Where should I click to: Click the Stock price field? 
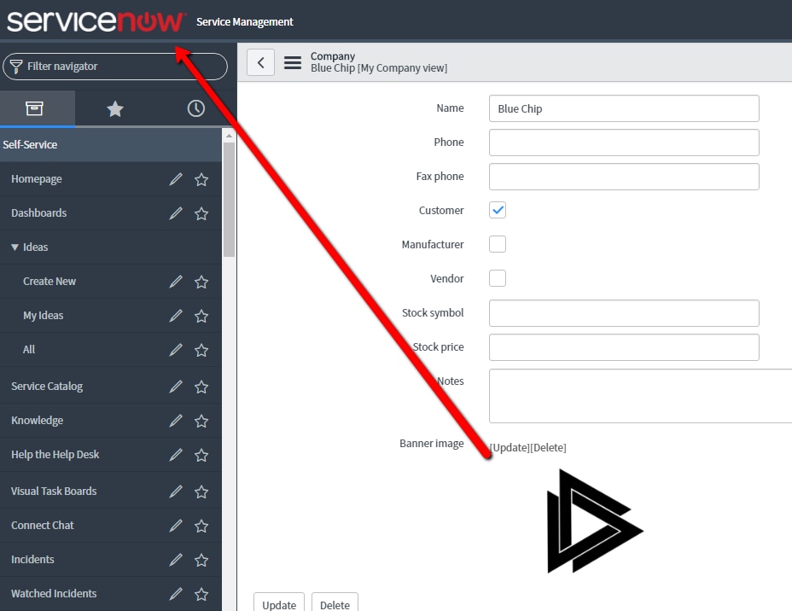624,347
